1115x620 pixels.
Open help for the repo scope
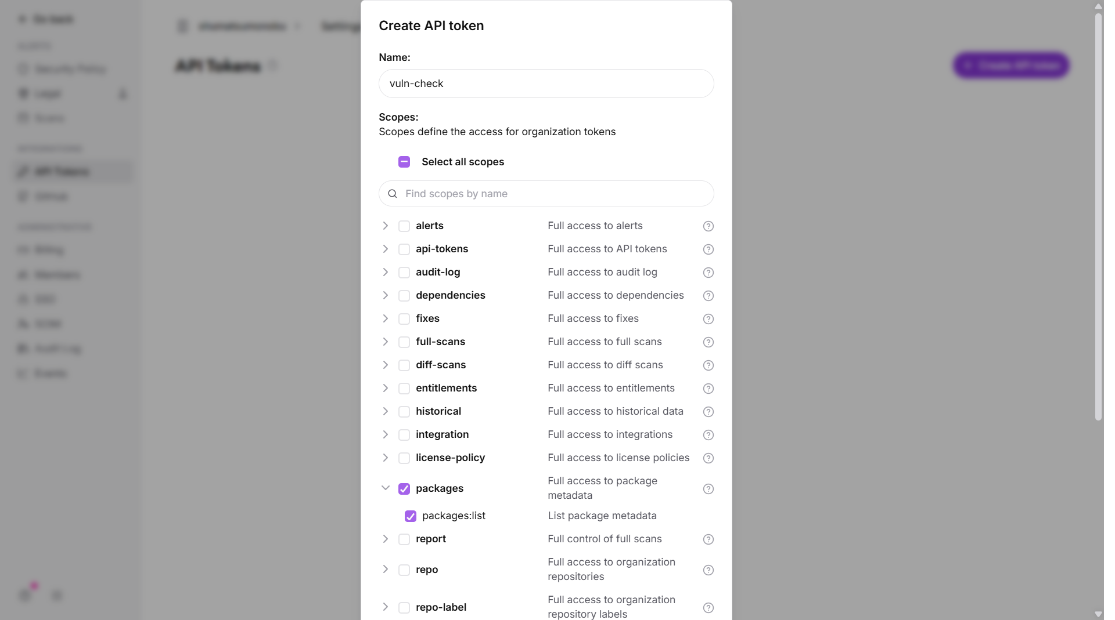708,570
